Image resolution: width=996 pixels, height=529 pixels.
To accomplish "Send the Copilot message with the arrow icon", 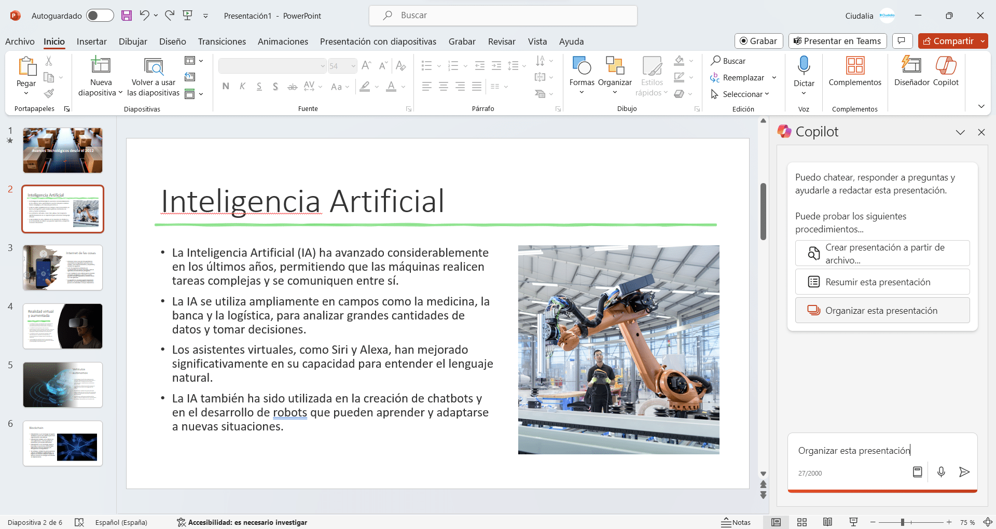I will (964, 472).
